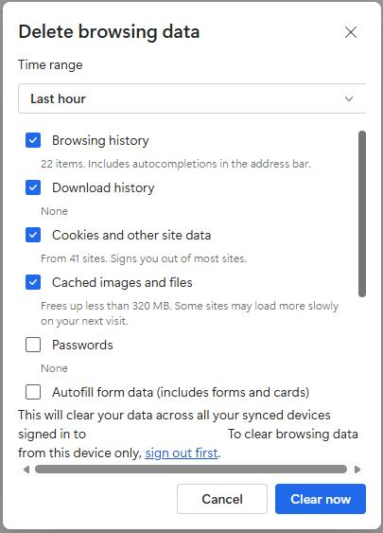The height and width of the screenshot is (533, 383).
Task: Uncheck Cookies and other site data checkbox
Action: coord(33,235)
